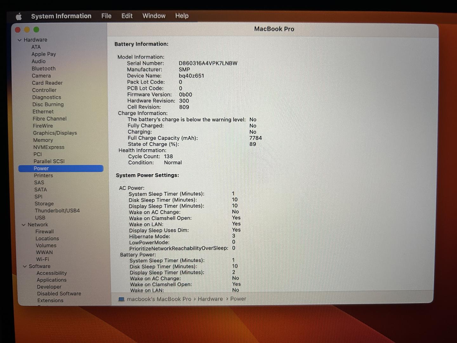
Task: Select Disabled Software in the sidebar
Action: (x=59, y=294)
